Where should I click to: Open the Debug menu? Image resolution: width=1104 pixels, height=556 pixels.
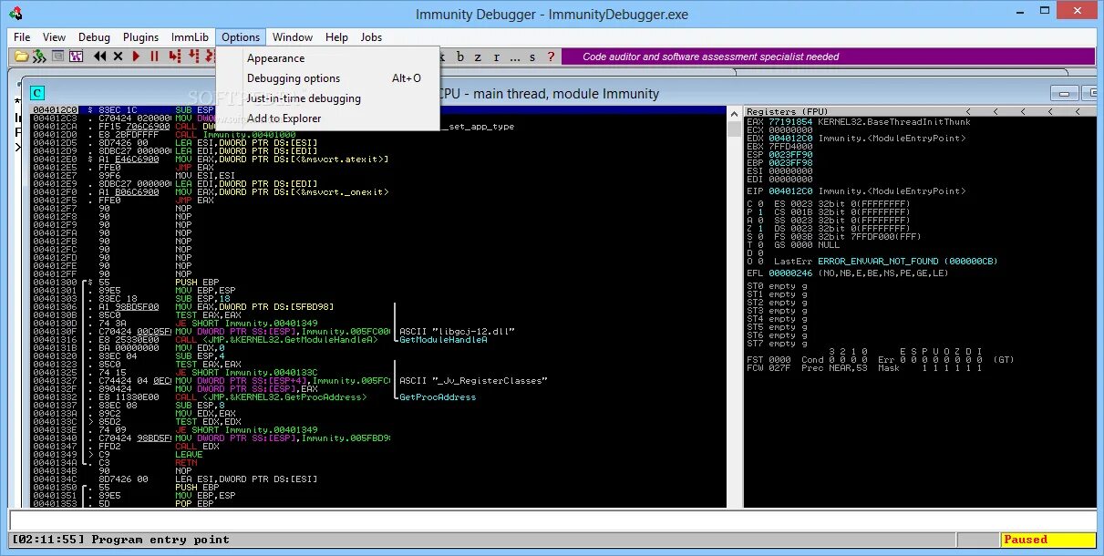(x=94, y=37)
